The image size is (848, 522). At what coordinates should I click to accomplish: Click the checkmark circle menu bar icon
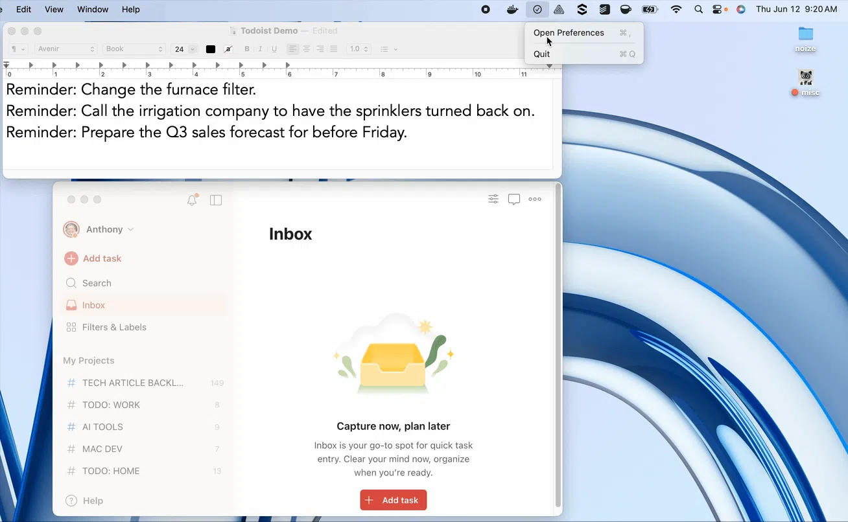click(537, 9)
